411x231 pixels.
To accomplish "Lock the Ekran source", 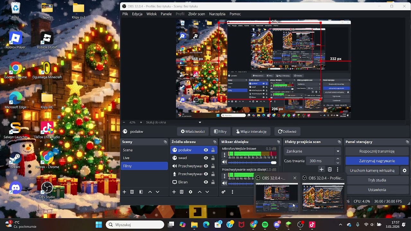I will (213, 182).
